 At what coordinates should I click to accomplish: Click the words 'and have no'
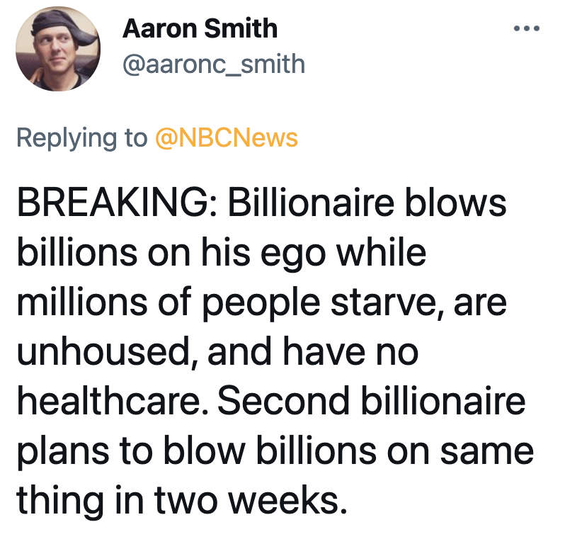[313, 351]
